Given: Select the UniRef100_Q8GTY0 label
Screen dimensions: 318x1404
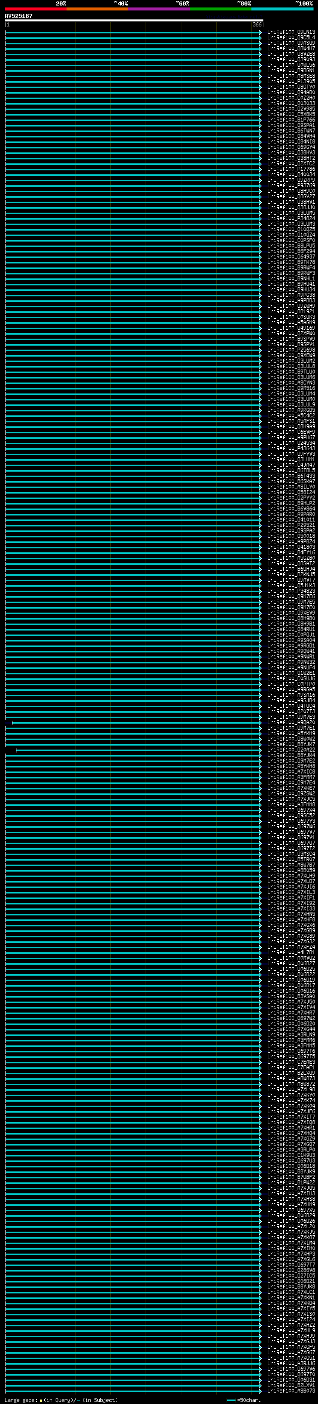Looking at the screenshot, I should [x=291, y=87].
